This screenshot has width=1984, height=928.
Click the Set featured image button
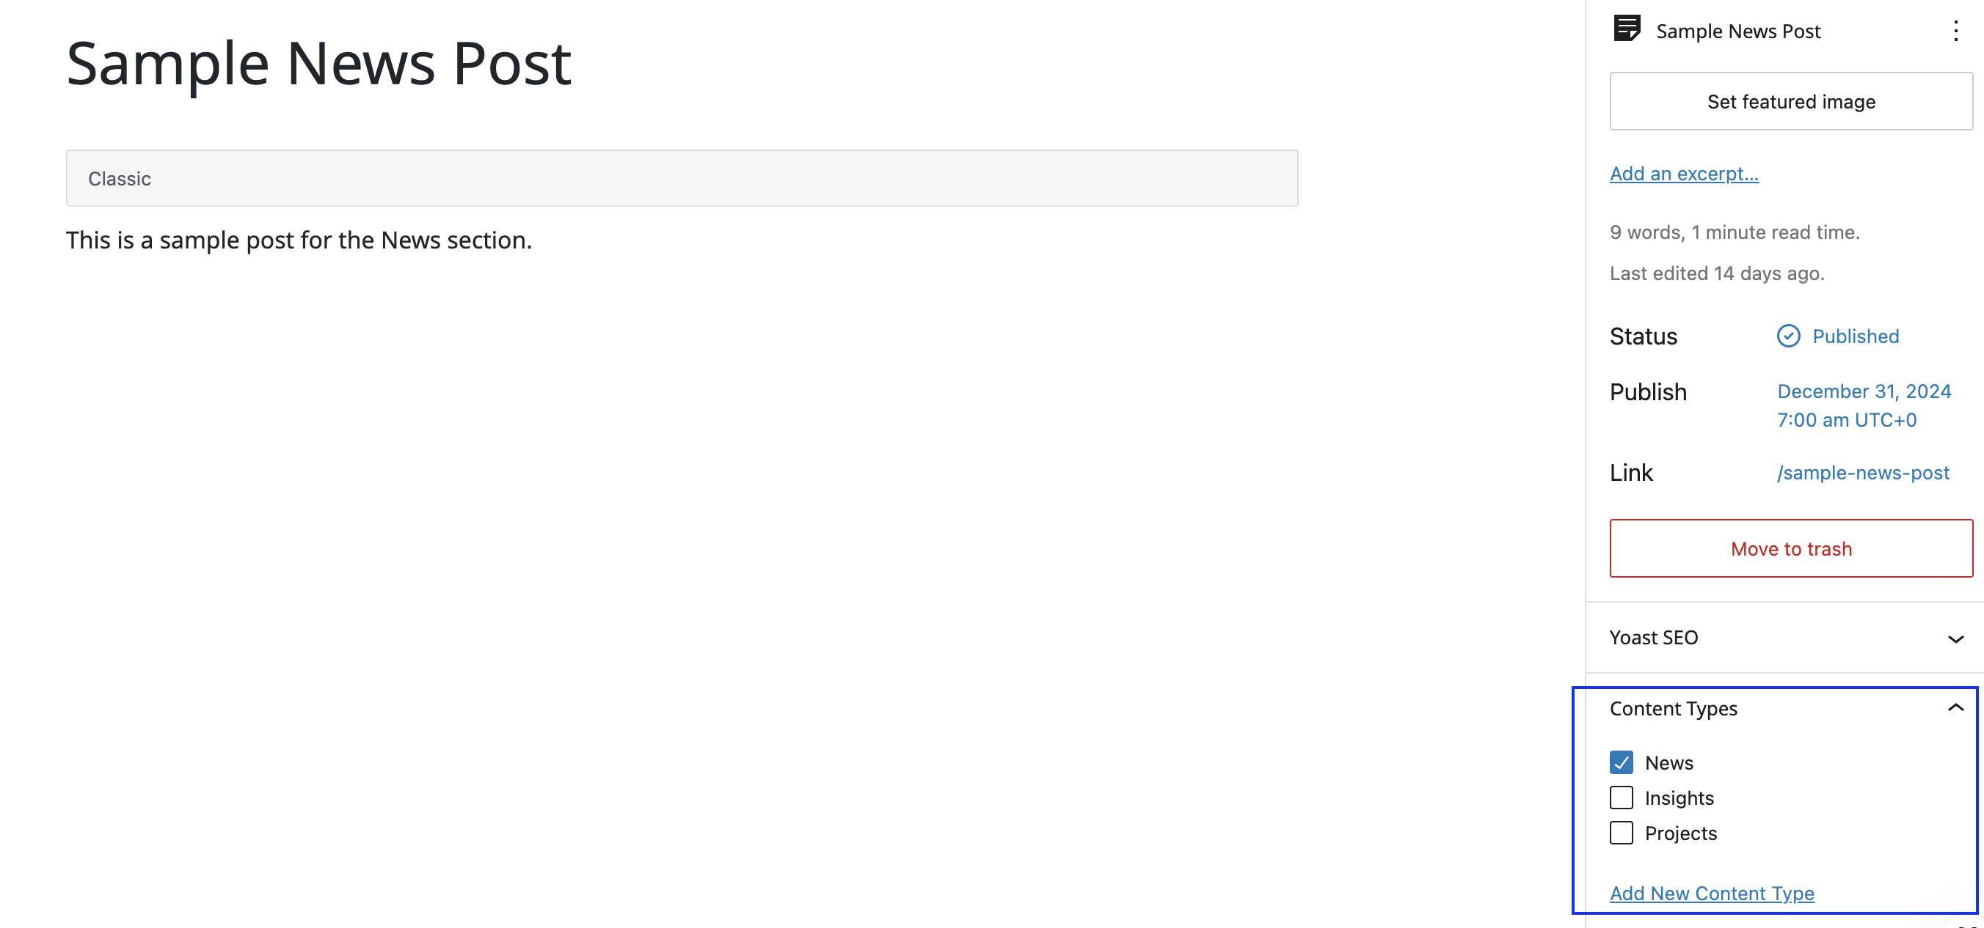point(1791,102)
